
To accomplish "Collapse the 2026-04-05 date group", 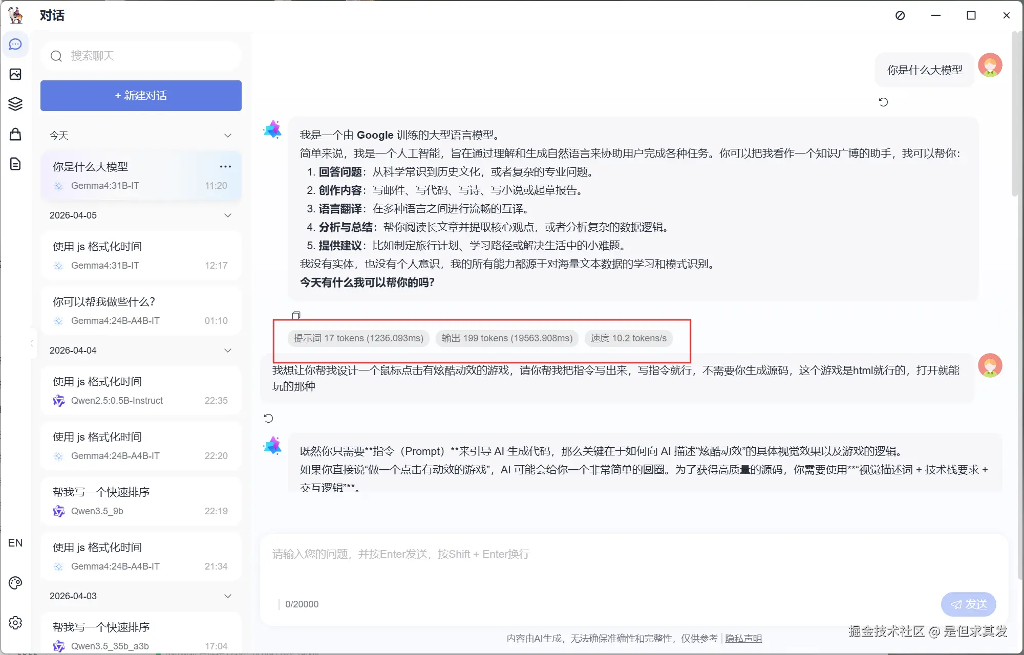I will point(228,215).
